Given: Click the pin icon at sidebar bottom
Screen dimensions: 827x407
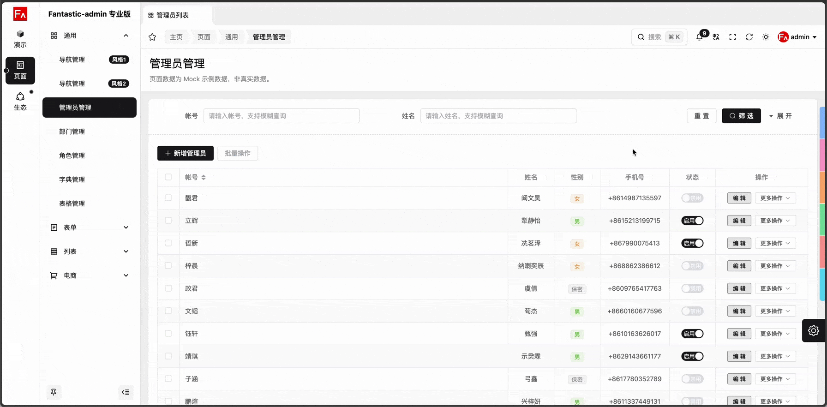Looking at the screenshot, I should pyautogui.click(x=54, y=392).
